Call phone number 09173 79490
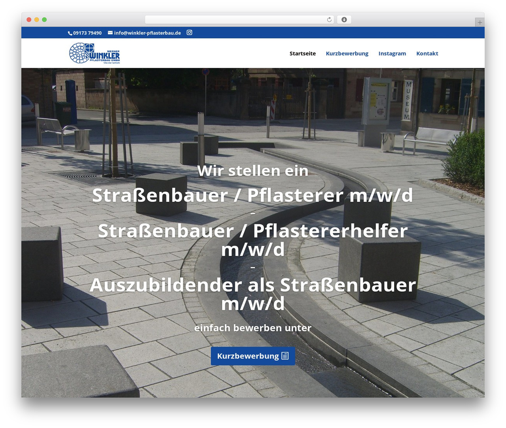 (x=87, y=33)
